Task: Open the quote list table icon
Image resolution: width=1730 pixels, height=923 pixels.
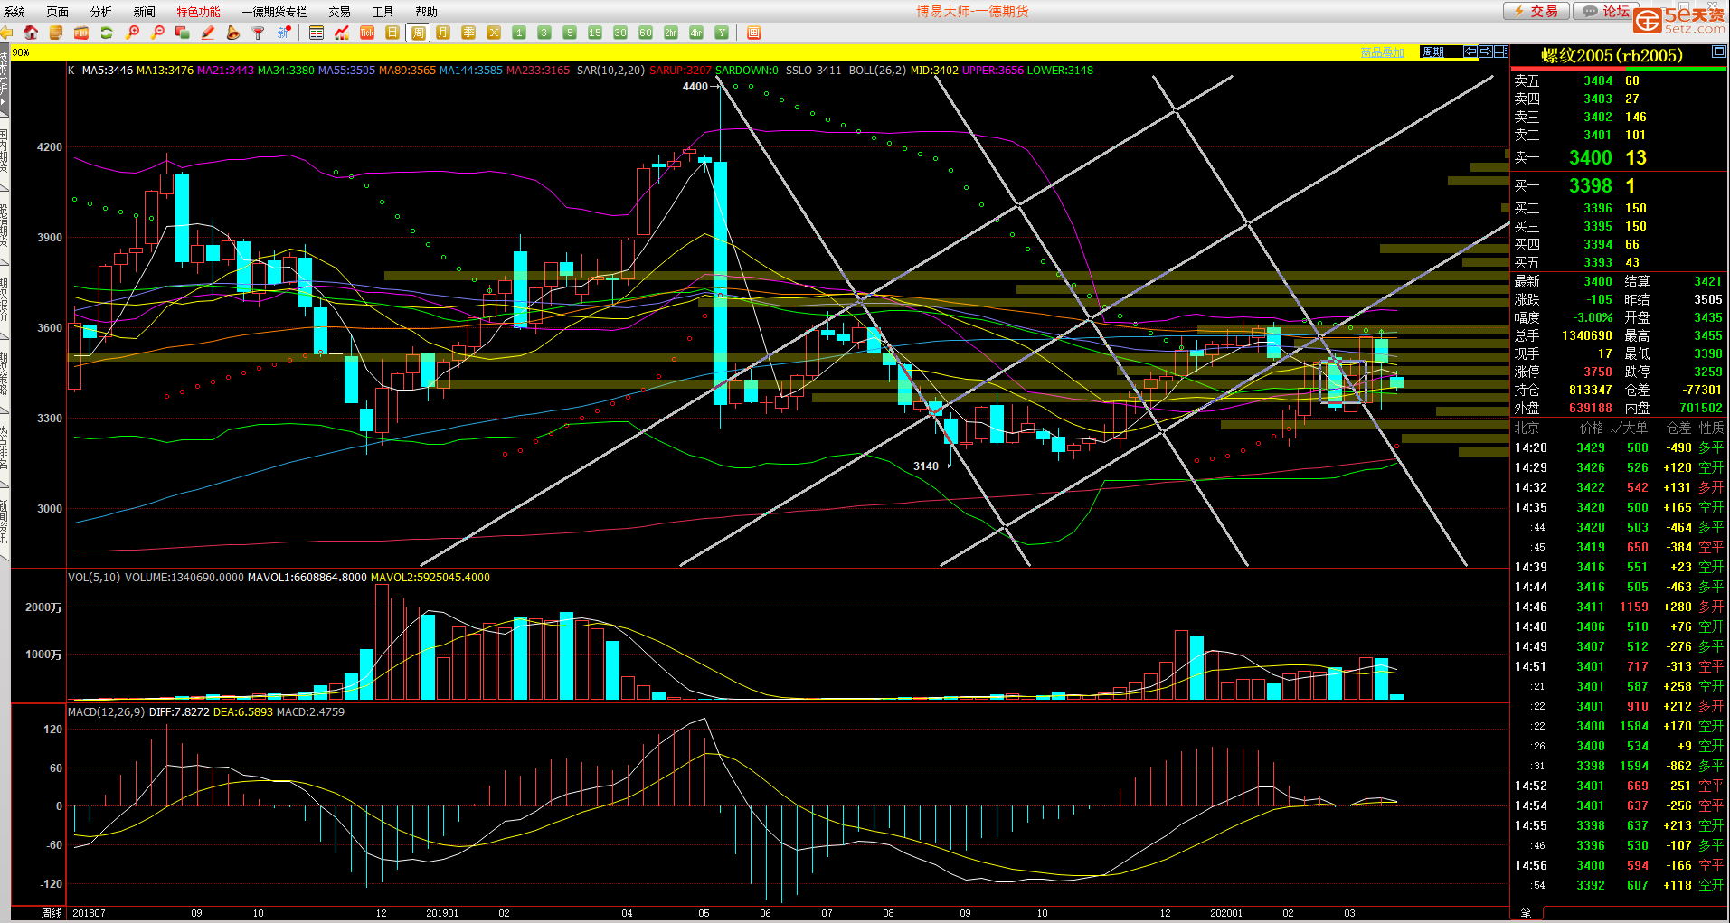Action: point(316,33)
